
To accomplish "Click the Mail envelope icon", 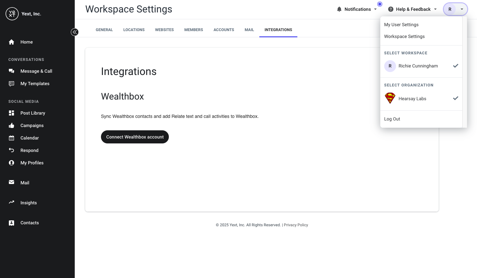I will click(11, 182).
